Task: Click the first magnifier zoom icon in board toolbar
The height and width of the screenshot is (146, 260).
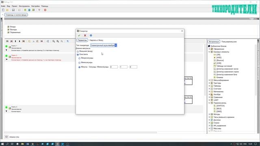Action: [x=54, y=41]
